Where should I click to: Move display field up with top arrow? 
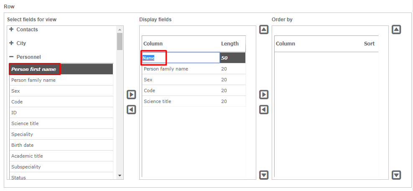264,30
